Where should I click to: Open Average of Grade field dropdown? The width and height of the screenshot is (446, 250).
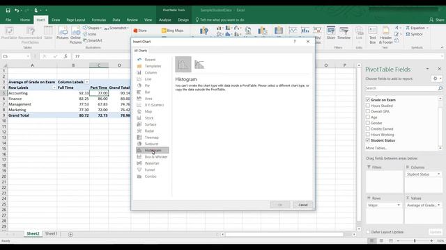[438, 205]
